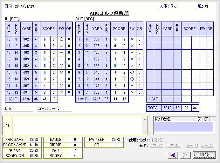Click FW KEEP value 35.7%
The width and height of the screenshot is (220, 163).
coord(116,140)
